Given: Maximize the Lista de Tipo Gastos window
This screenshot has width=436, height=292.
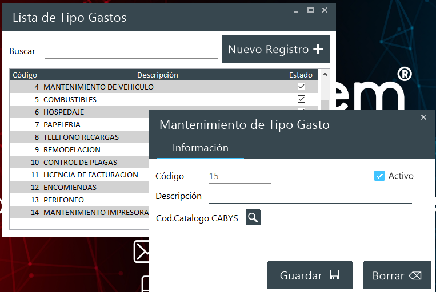Looking at the screenshot, I should [x=310, y=10].
